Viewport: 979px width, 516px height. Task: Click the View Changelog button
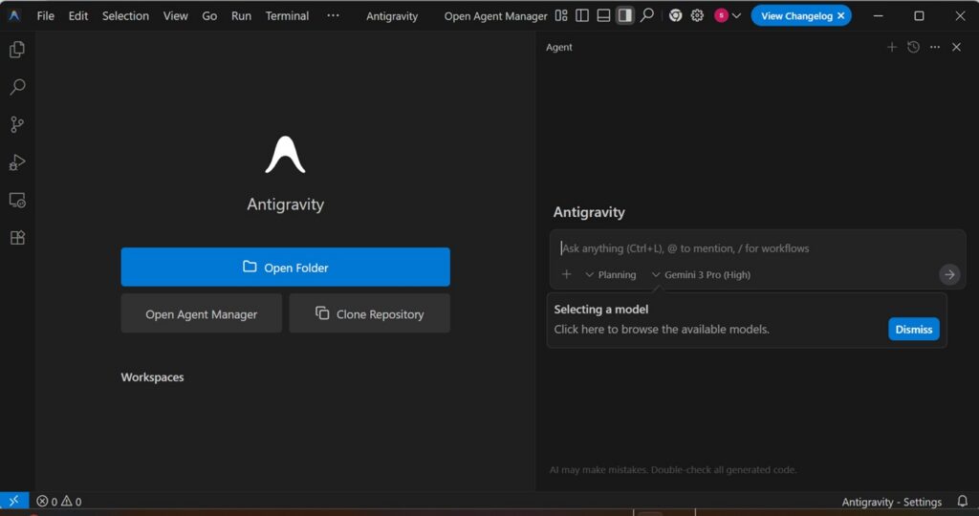796,15
